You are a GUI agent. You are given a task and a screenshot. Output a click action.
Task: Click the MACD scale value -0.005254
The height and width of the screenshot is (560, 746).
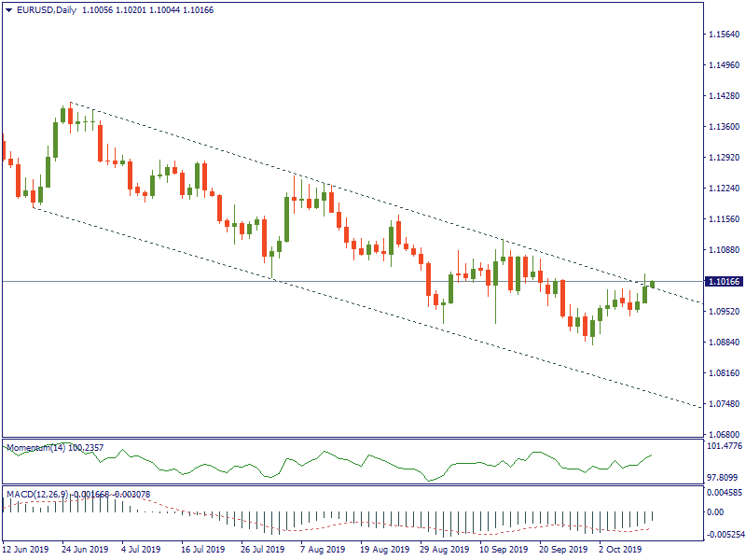724,535
